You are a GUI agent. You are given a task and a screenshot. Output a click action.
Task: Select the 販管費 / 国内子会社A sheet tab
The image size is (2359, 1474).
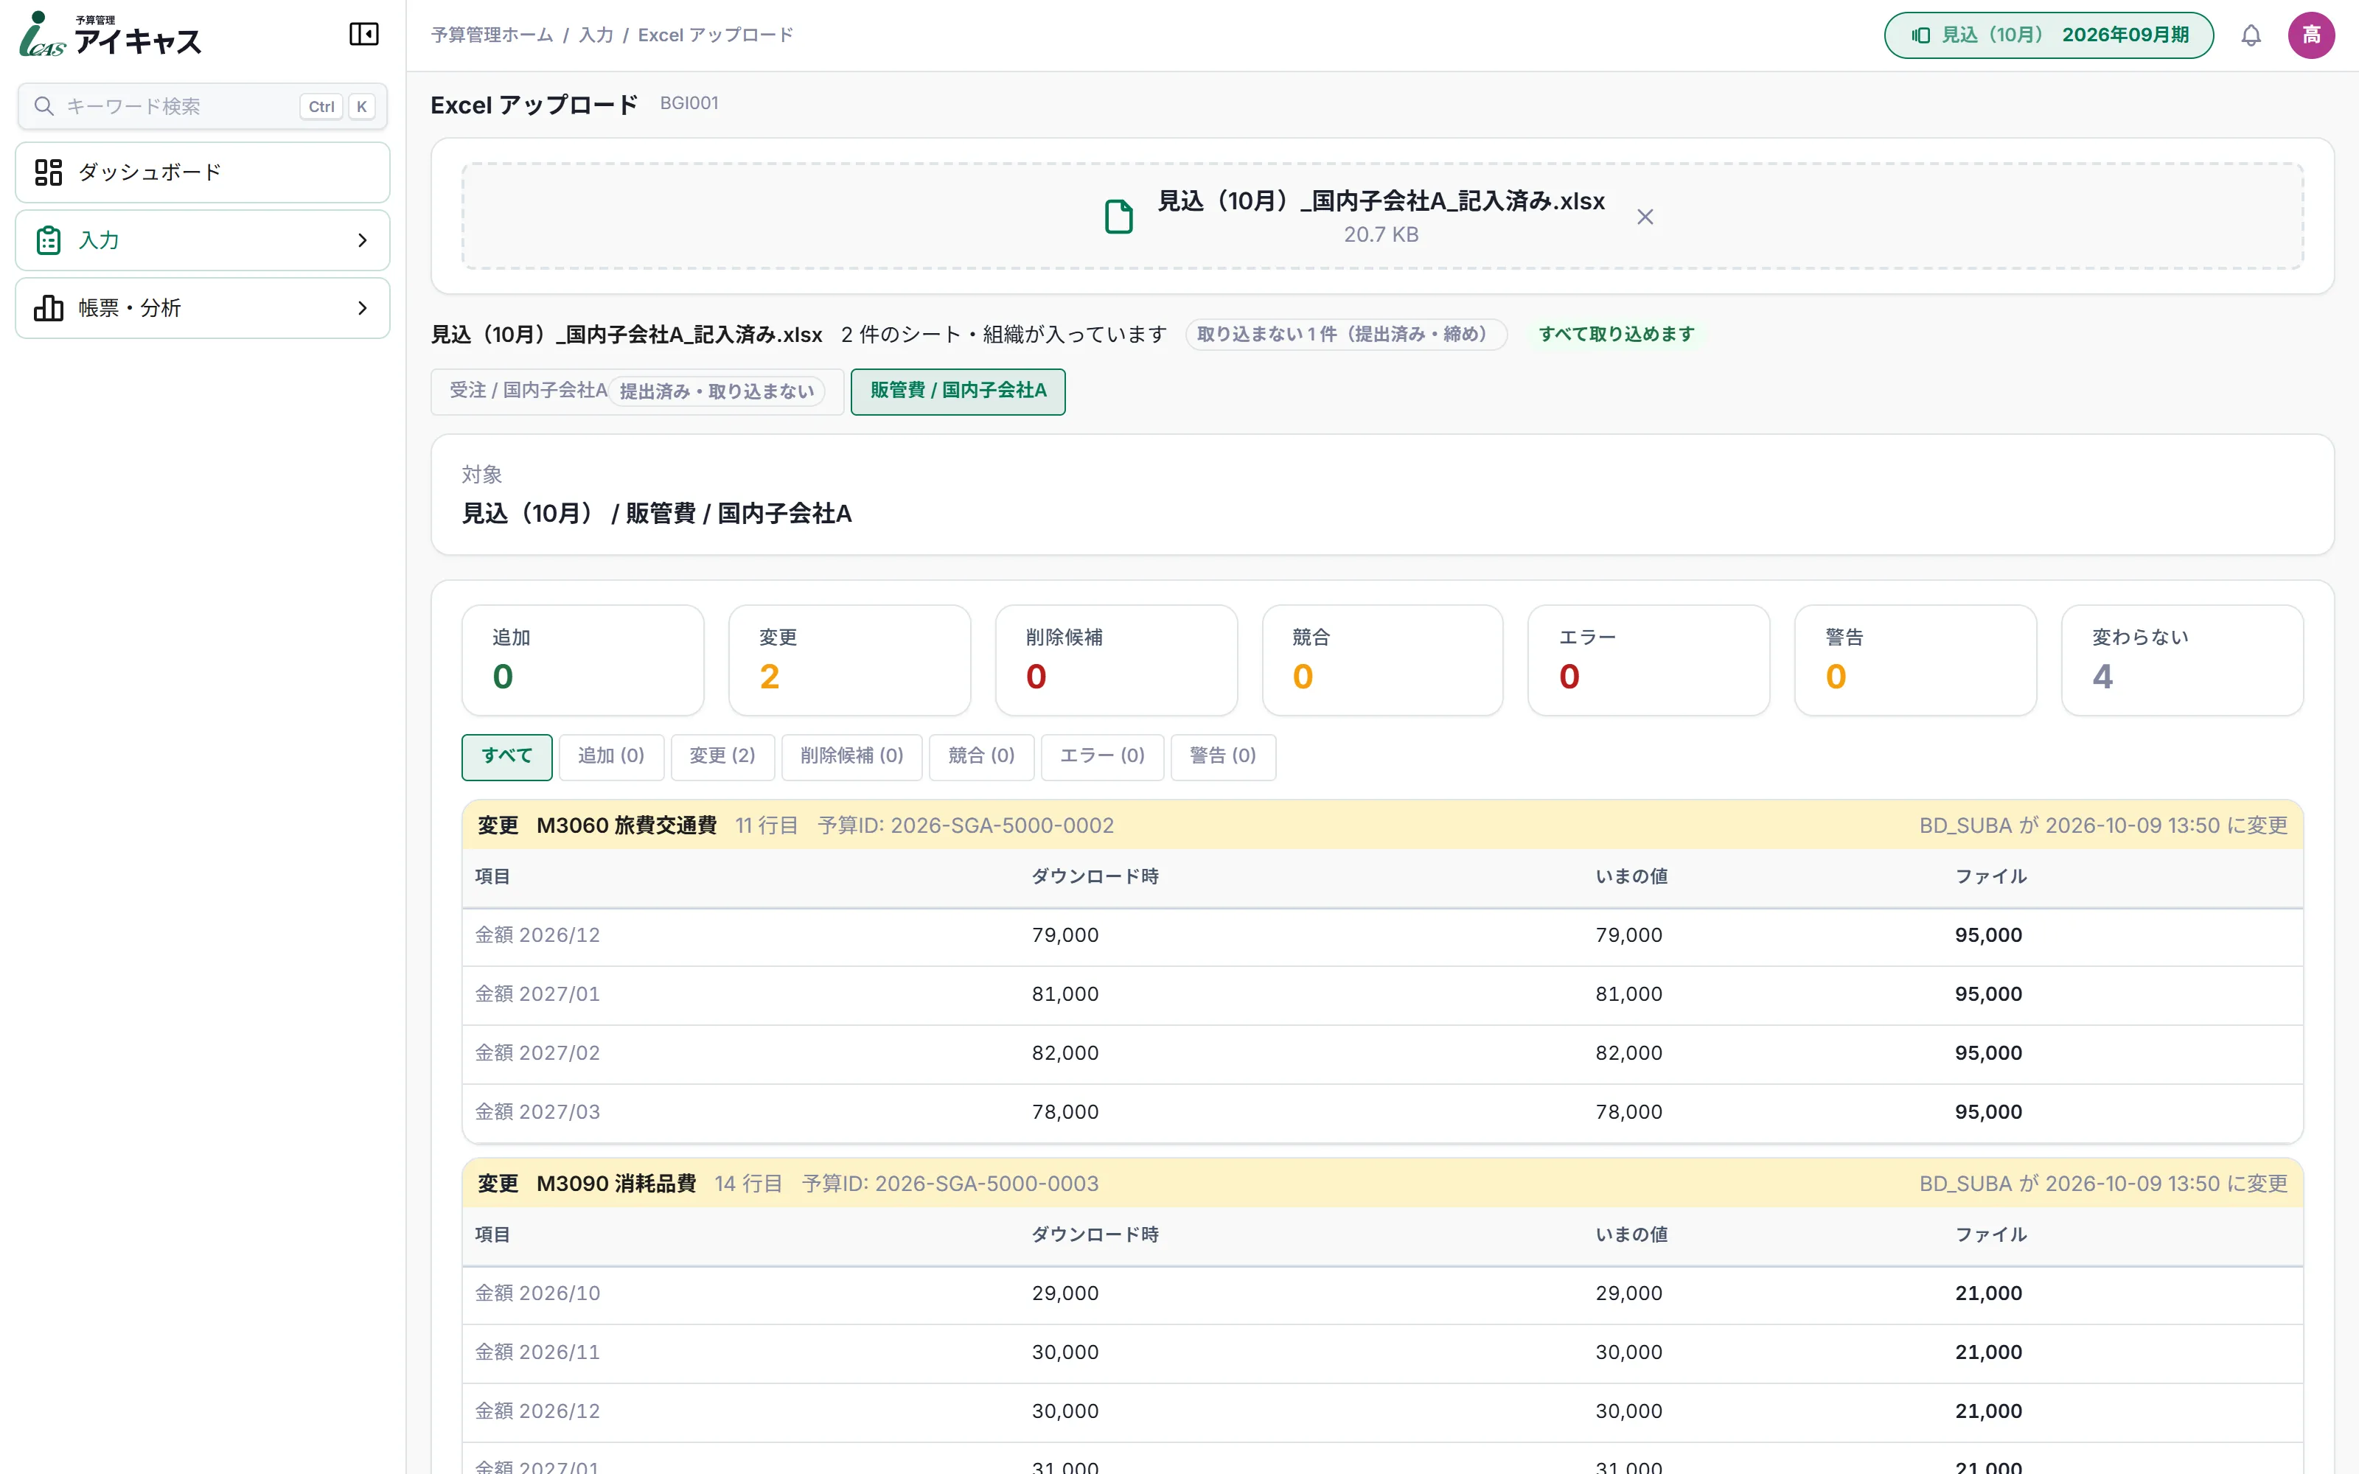(958, 392)
